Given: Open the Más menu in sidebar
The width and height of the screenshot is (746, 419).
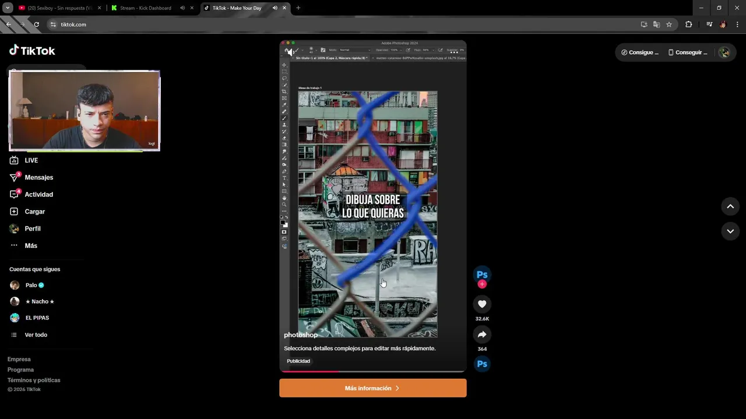Looking at the screenshot, I should 23,246.
